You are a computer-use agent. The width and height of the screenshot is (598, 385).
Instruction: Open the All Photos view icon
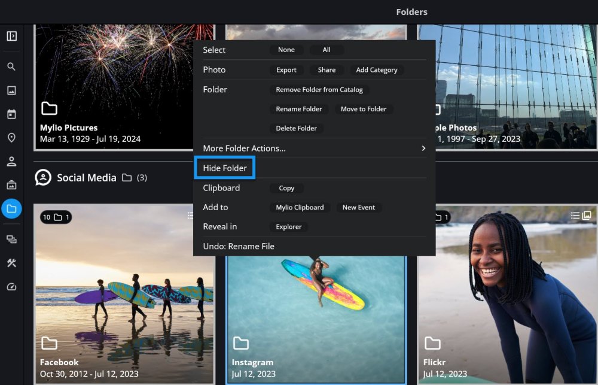coord(11,90)
